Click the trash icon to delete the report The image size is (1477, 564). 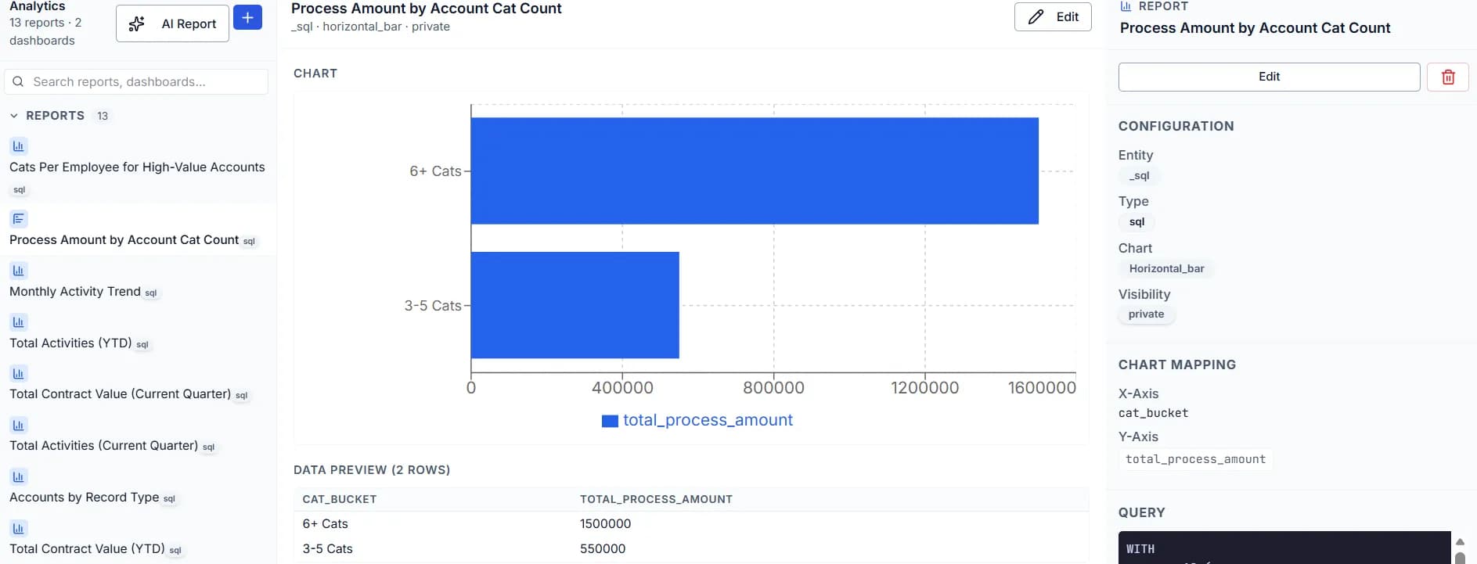tap(1448, 77)
